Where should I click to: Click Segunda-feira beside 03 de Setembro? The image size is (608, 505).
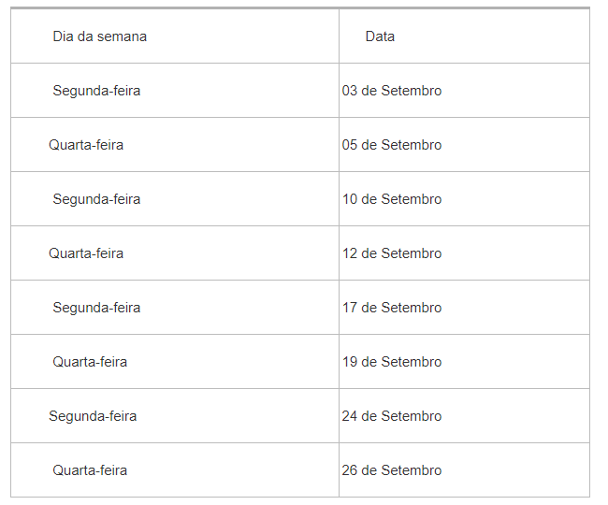click(96, 91)
